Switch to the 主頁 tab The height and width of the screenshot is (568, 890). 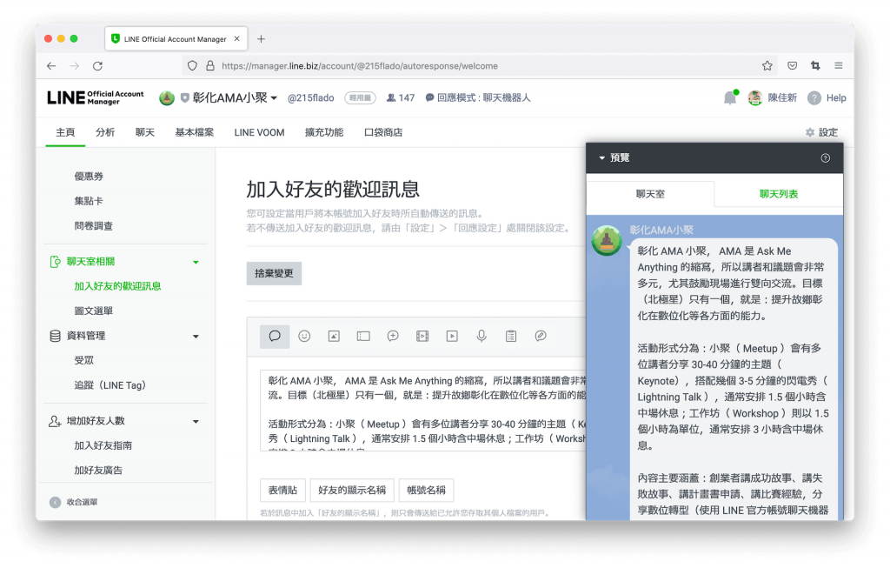point(65,132)
